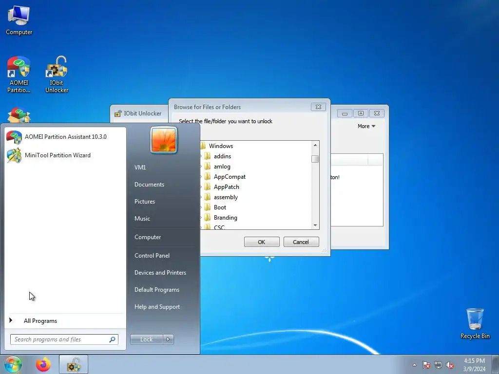
Task: Open the clock showing 4:15 PM
Action: (x=474, y=365)
